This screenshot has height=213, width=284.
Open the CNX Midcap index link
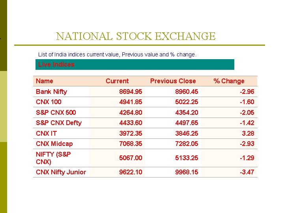pos(54,144)
